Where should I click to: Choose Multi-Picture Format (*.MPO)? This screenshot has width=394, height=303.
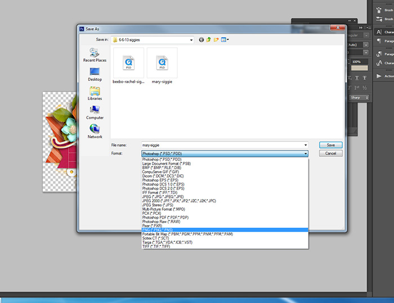coord(225,209)
